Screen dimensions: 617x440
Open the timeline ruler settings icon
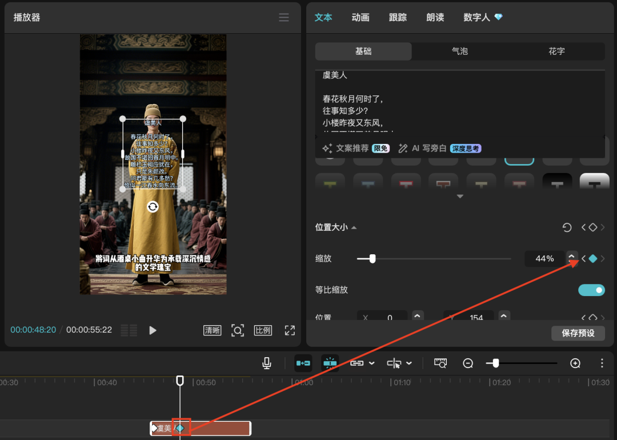click(x=440, y=363)
